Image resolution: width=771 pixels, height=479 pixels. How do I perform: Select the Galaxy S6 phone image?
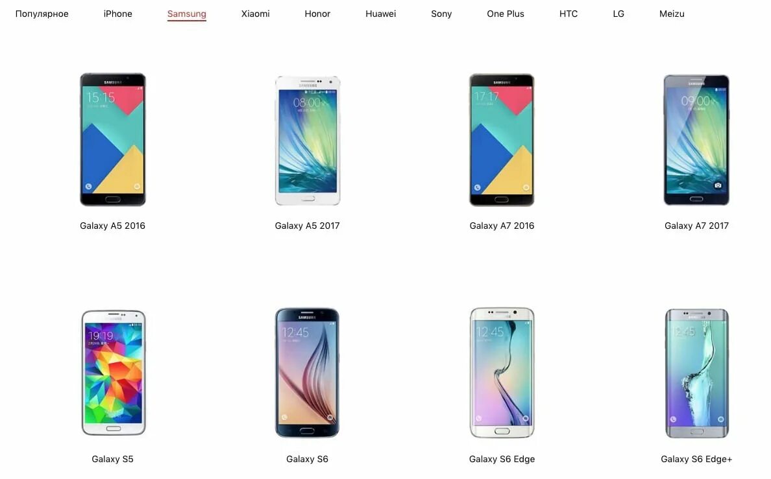307,373
